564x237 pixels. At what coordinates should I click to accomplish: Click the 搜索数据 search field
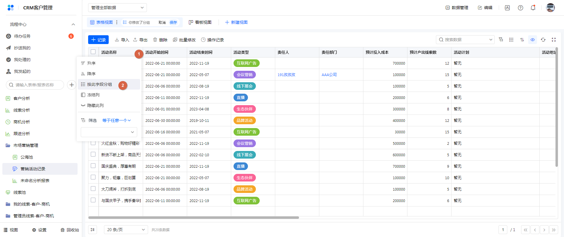465,40
